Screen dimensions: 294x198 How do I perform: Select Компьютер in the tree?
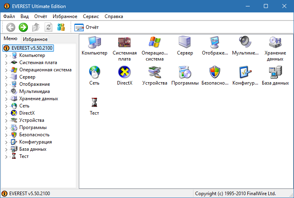(32, 55)
